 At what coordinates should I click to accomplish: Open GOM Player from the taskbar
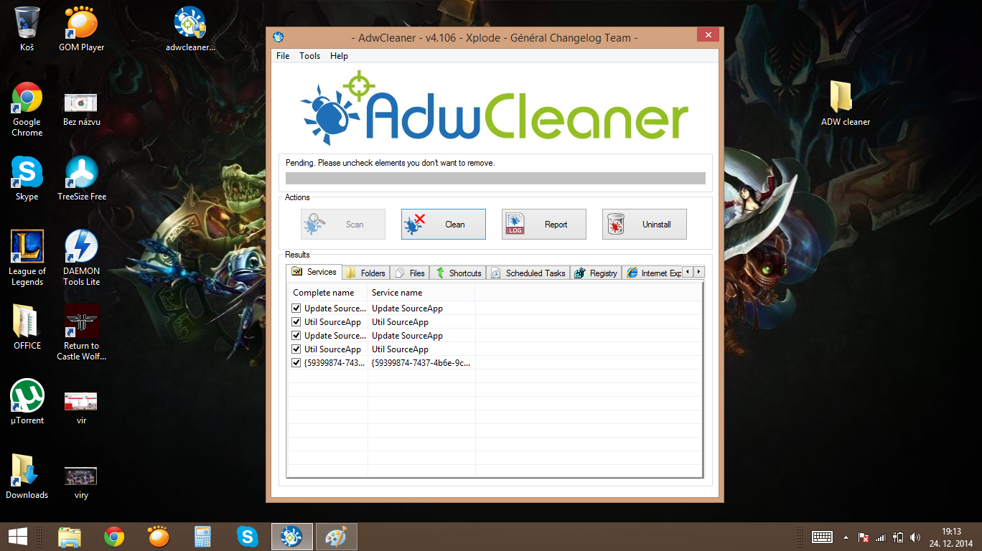tap(159, 537)
